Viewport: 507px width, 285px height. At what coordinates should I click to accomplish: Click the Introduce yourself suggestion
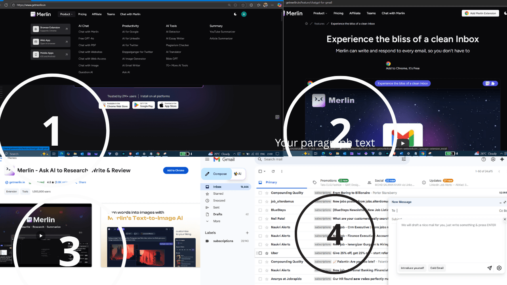coord(412,268)
